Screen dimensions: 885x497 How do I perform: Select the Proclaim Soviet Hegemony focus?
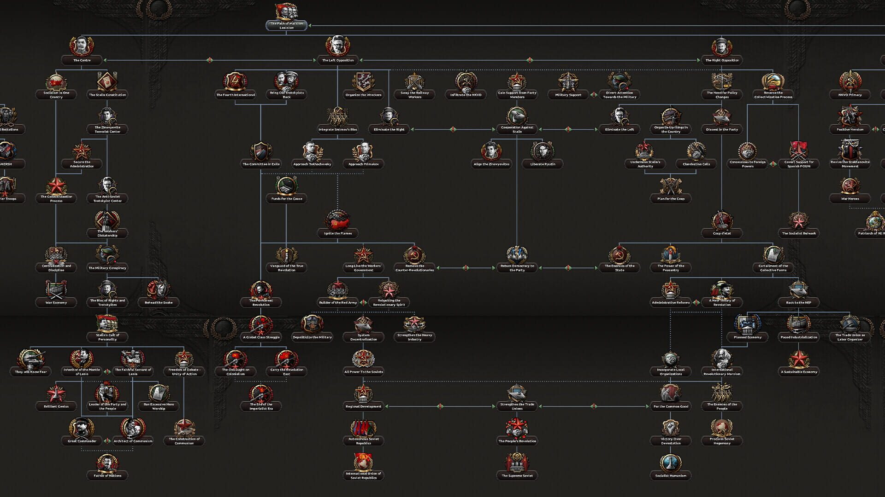(721, 427)
